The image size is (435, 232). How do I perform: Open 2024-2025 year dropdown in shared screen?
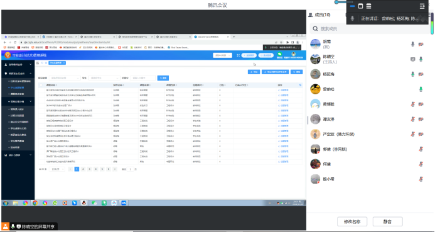click(x=222, y=55)
